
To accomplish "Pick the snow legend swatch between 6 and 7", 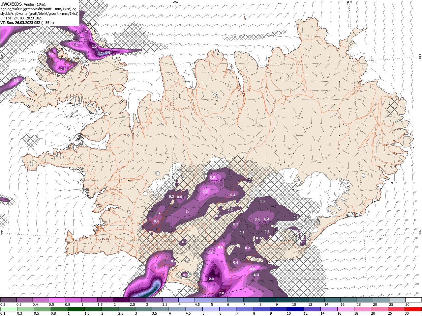I will point(235,300).
